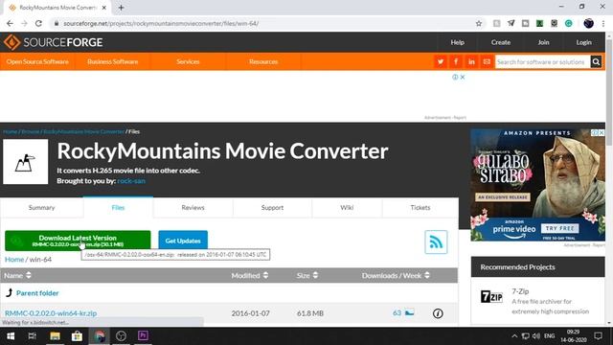This screenshot has width=613, height=345.
Task: Switch to the Support tab
Action: coord(272,207)
